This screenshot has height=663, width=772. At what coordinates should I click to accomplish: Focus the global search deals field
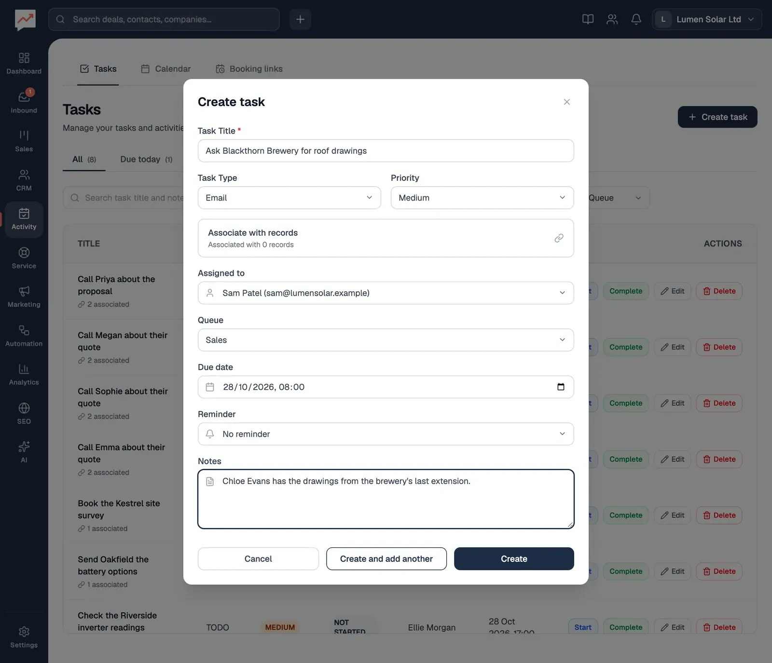click(x=164, y=19)
